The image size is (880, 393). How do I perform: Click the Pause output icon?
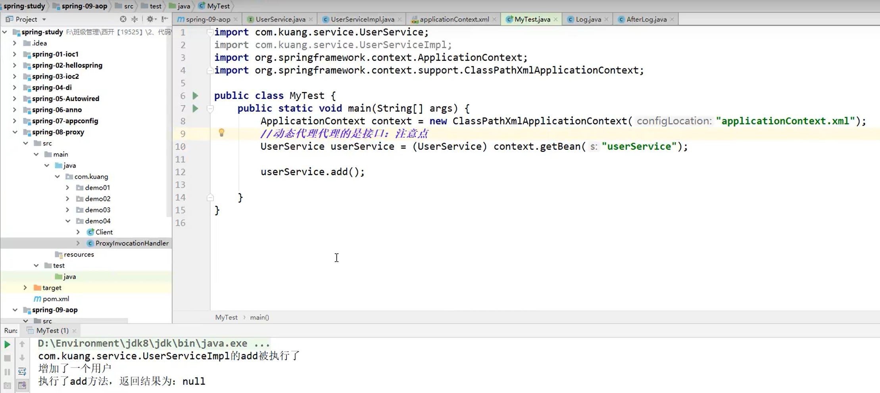(7, 372)
